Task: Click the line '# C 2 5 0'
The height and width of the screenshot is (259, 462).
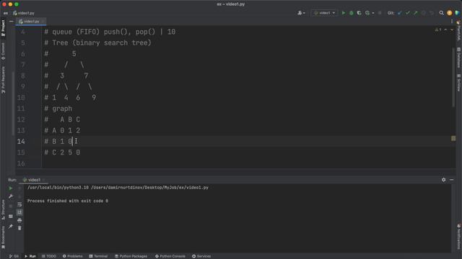Action: point(62,153)
